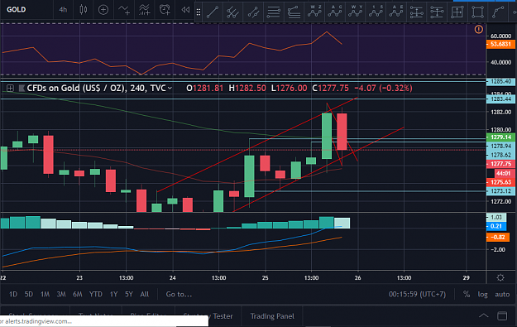Select the crossed-lines pitchfork drawing tool
Viewport: 517px width, 327px height.
(232, 12)
